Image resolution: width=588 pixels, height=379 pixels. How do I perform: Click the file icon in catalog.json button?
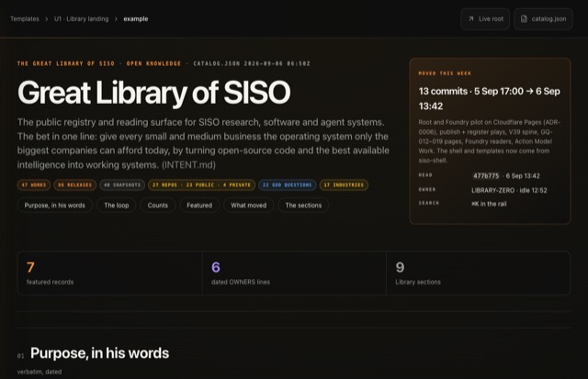tap(524, 18)
